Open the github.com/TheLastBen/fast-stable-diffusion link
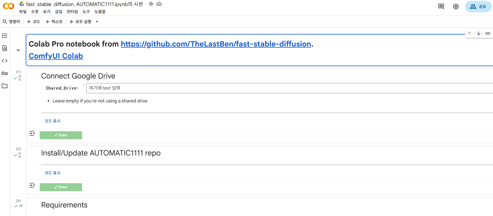 click(216, 44)
